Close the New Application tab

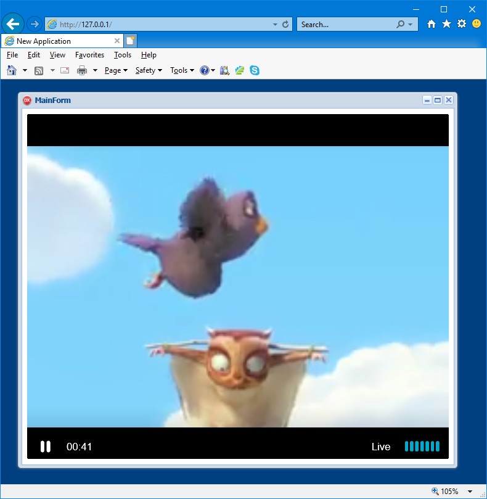pos(117,41)
